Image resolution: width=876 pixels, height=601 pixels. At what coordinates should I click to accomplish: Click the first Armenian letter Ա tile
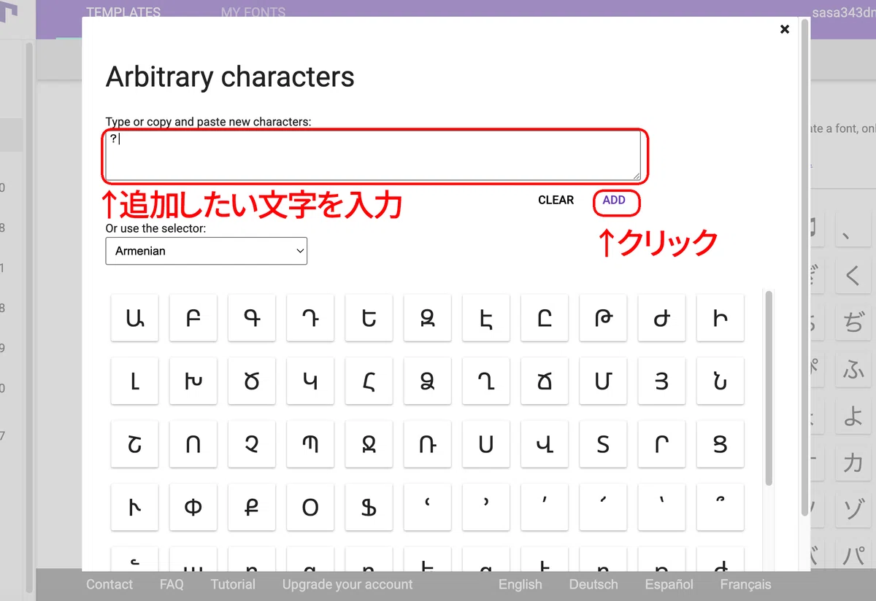(x=134, y=318)
